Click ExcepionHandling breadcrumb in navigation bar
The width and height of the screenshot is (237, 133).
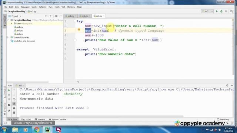click(15, 11)
